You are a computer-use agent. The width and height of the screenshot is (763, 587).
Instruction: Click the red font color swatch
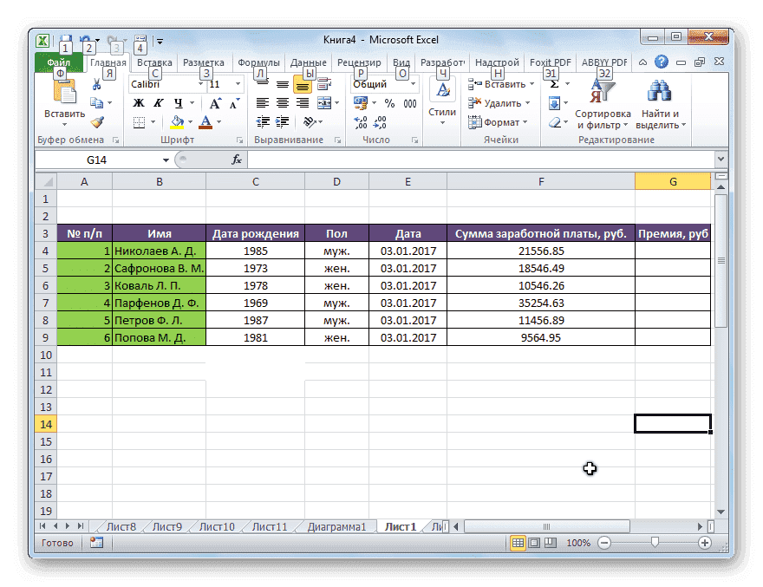coord(205,127)
